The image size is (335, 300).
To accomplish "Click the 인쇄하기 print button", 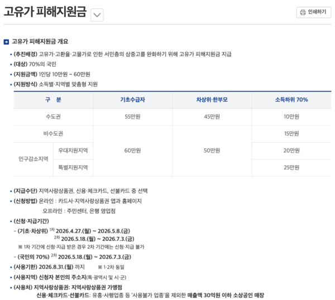I will point(314,12).
